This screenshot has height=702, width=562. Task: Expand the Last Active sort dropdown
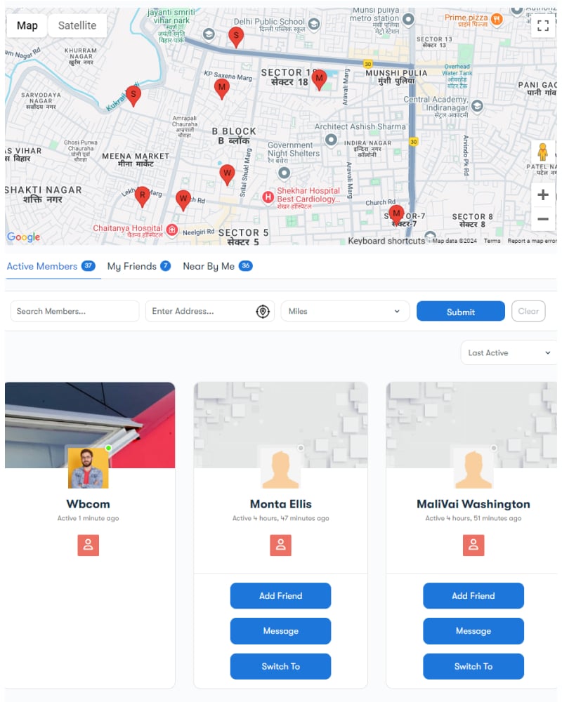coord(509,353)
